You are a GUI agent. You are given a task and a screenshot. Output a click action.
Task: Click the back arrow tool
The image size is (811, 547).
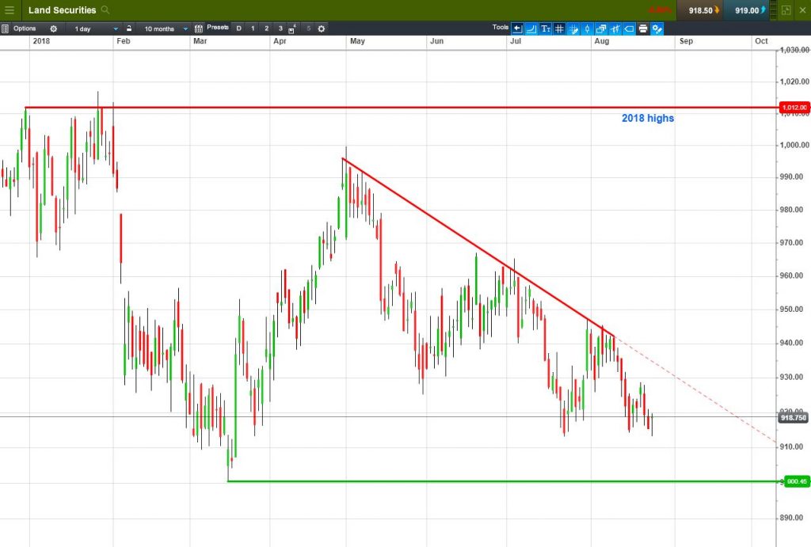(x=517, y=28)
